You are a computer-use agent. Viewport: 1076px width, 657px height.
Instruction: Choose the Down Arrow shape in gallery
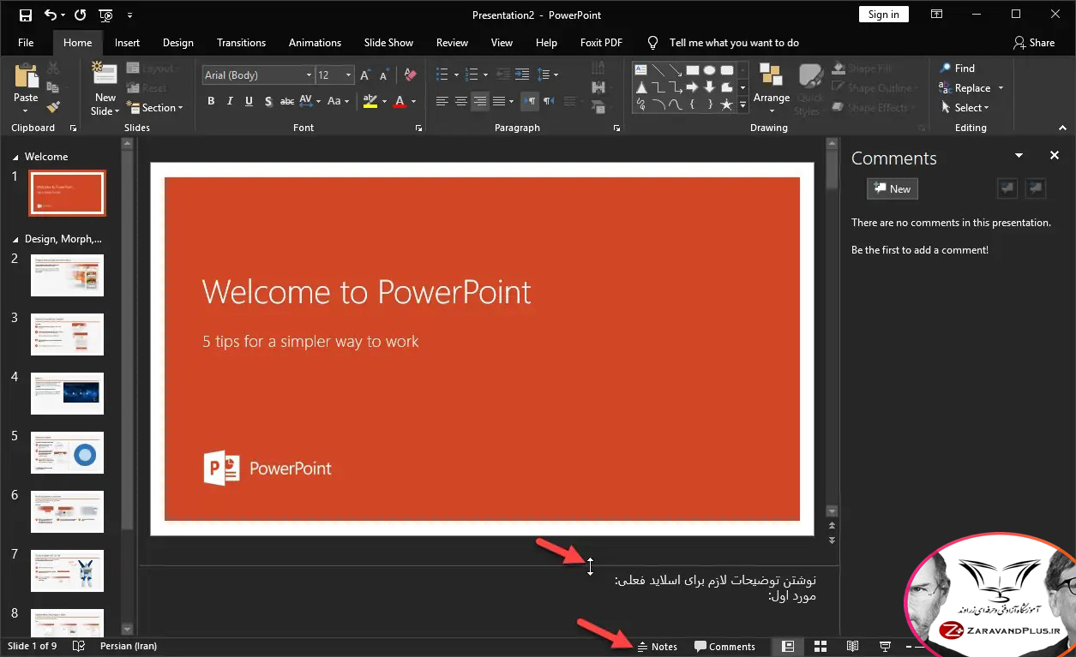pos(710,87)
